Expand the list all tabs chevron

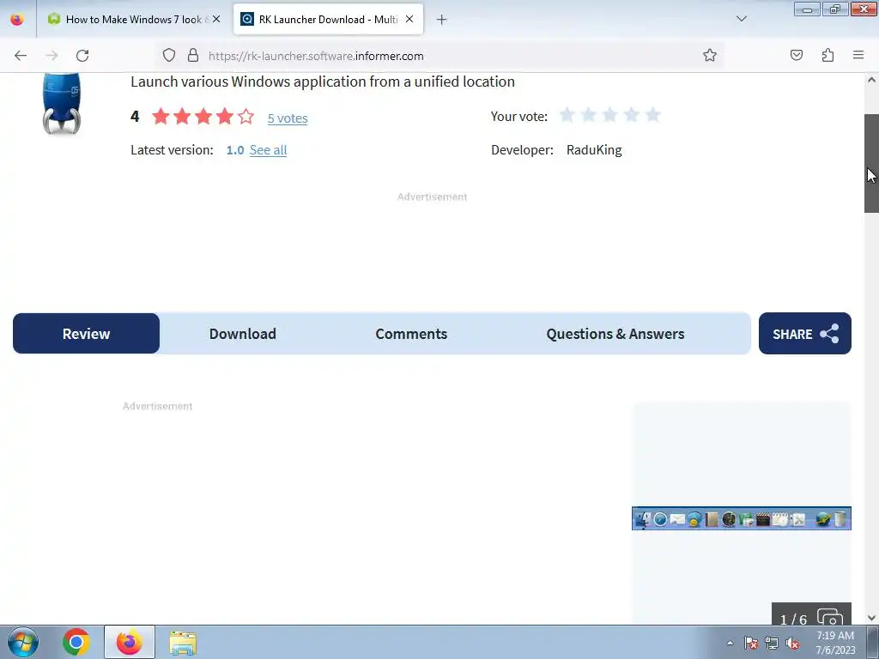click(742, 19)
